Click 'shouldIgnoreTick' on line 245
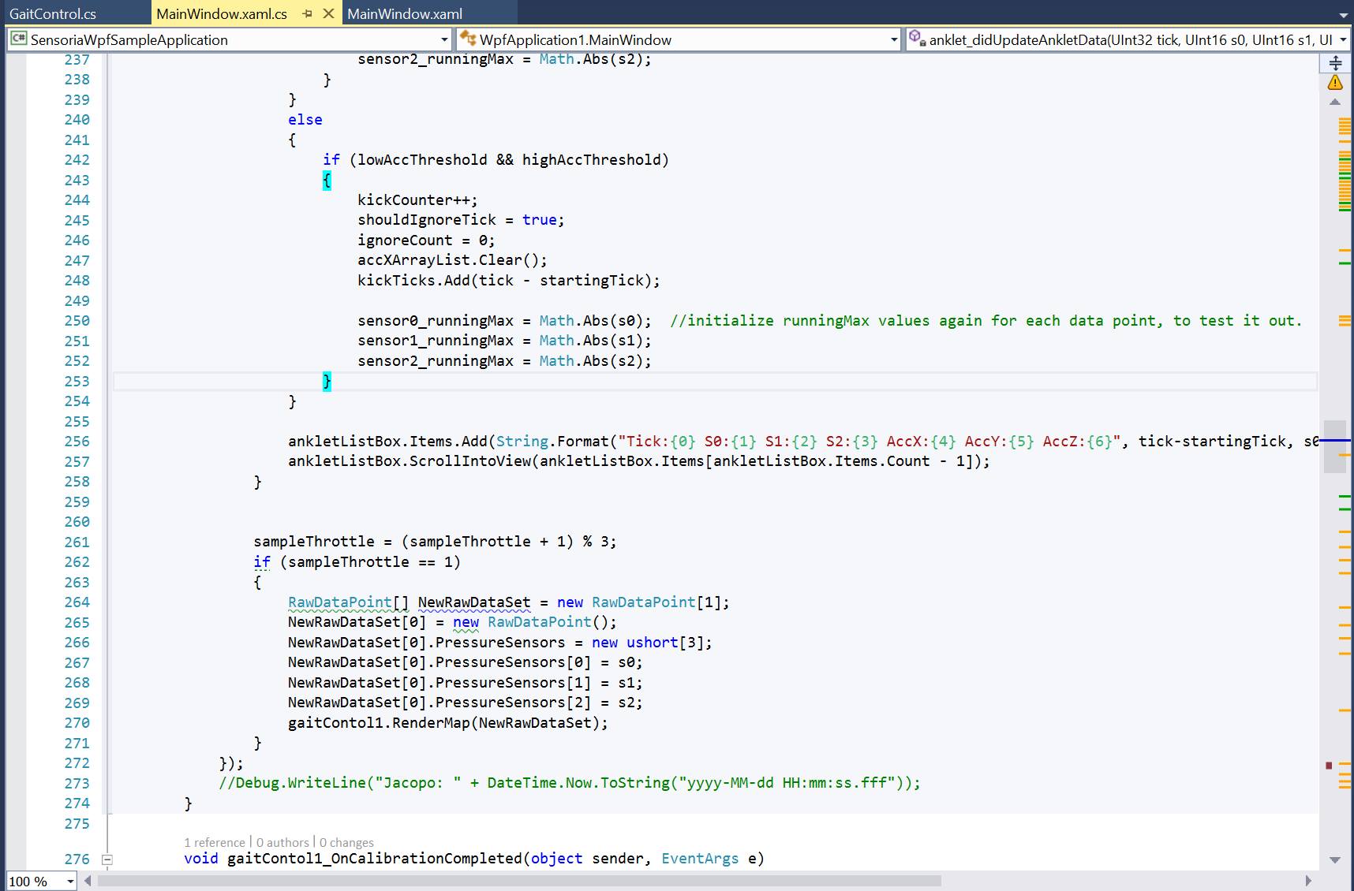 pos(427,220)
